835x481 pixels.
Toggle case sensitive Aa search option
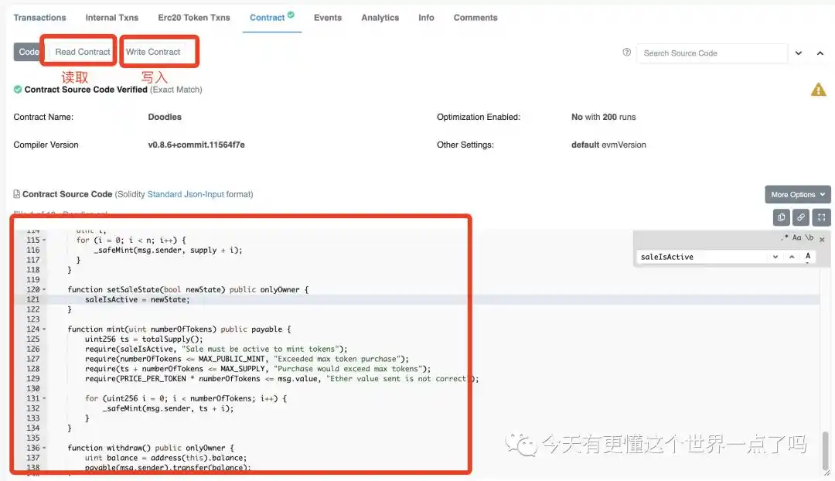point(796,237)
